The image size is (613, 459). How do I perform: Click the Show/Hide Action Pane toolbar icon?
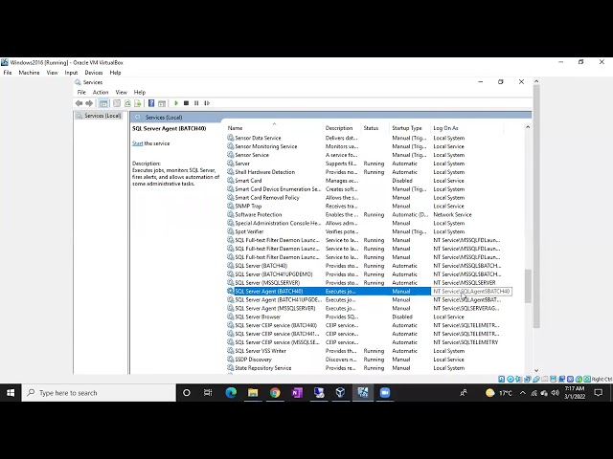pyautogui.click(x=162, y=103)
